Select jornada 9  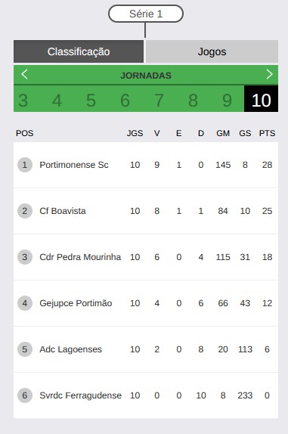point(227,101)
